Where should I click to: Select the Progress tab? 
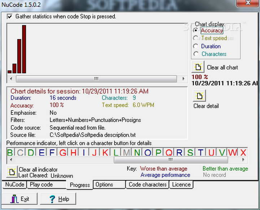click(80, 185)
